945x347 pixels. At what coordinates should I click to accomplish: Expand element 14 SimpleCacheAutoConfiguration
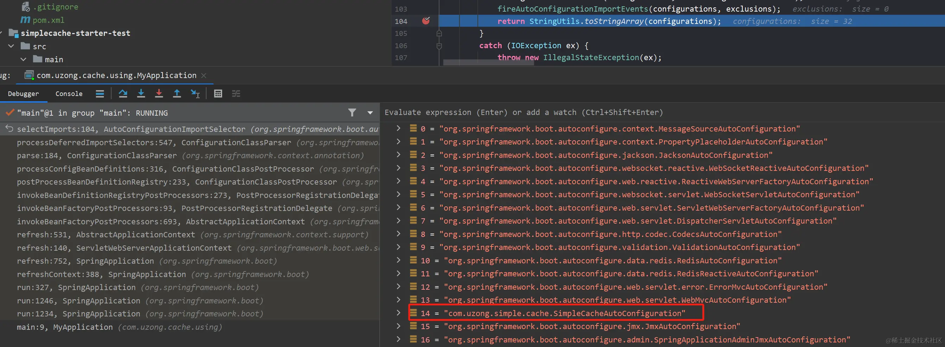398,313
